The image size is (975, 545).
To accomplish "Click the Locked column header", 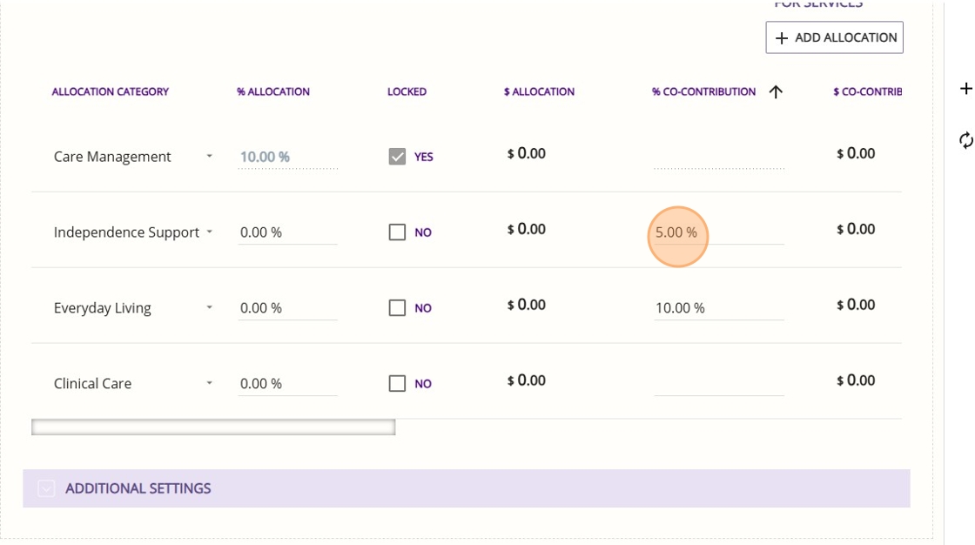I will [407, 91].
